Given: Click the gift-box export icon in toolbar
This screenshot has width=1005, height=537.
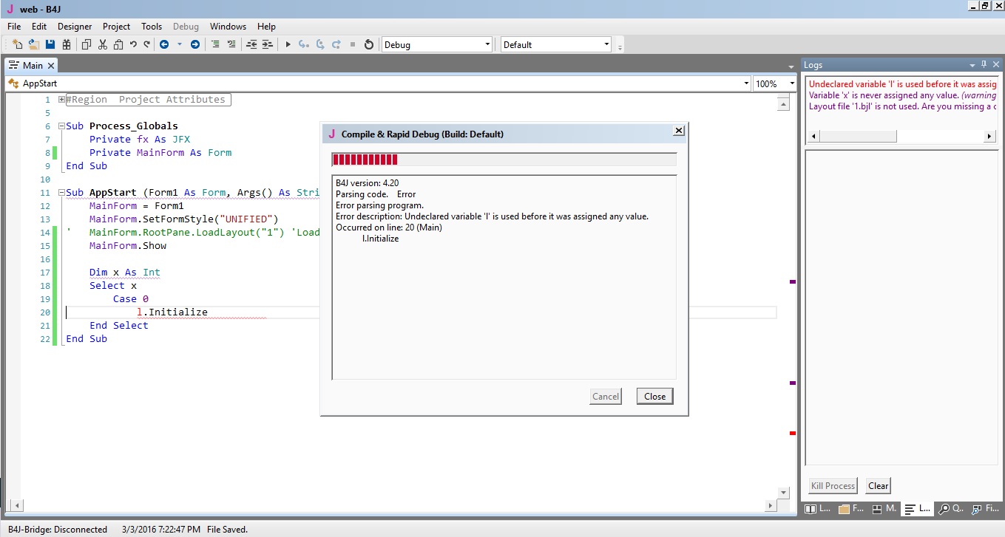Looking at the screenshot, I should [x=67, y=44].
